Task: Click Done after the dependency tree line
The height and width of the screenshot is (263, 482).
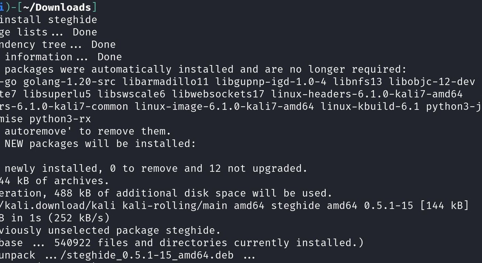Action: pyautogui.click(x=103, y=44)
